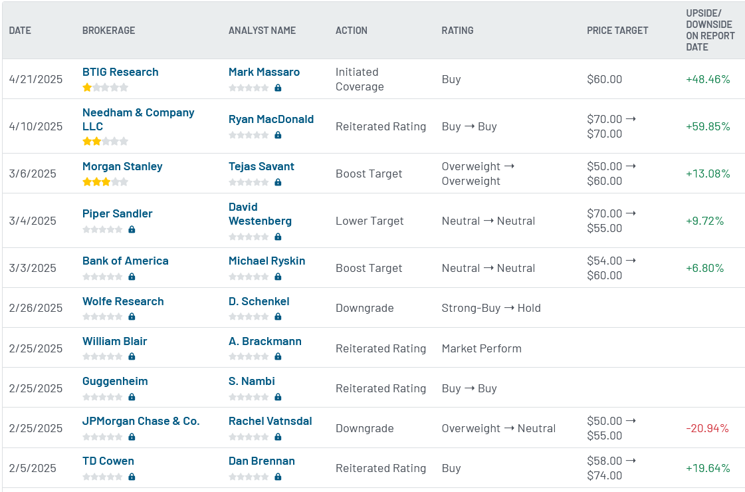Click the UPSIDE/DOWNSIDE ON REPORT DATE header

coord(710,30)
